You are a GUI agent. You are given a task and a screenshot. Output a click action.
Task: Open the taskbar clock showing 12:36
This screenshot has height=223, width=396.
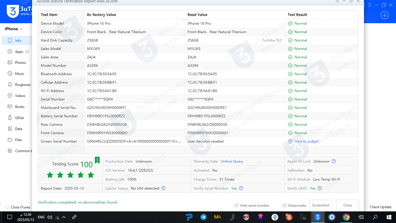click(x=26, y=217)
